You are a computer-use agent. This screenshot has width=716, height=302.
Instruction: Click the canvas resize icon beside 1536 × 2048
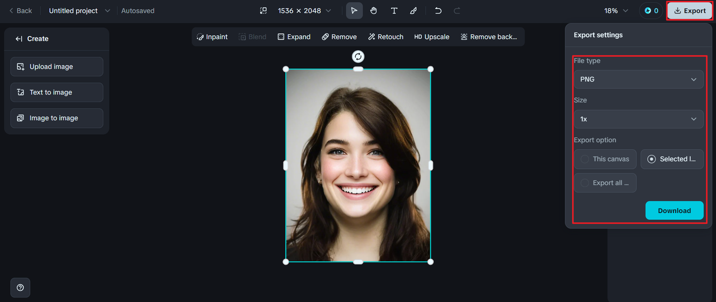pyautogui.click(x=263, y=11)
